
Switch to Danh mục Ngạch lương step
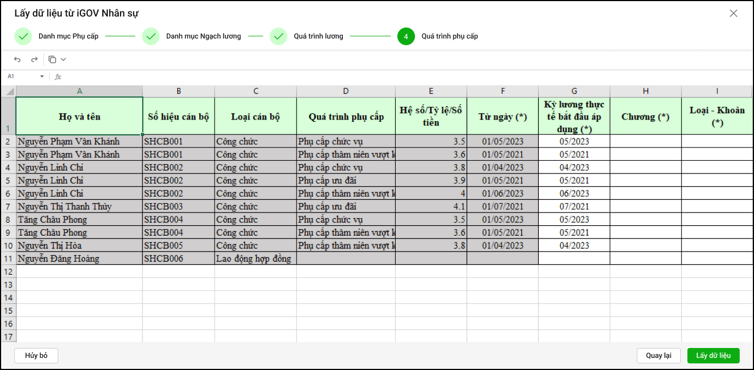pos(203,36)
